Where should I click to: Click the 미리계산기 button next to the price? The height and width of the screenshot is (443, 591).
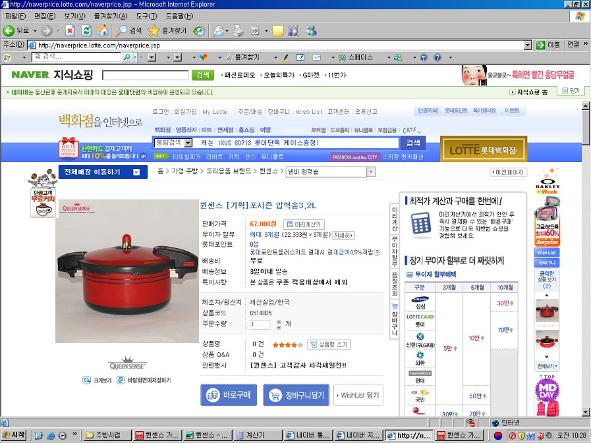click(304, 224)
